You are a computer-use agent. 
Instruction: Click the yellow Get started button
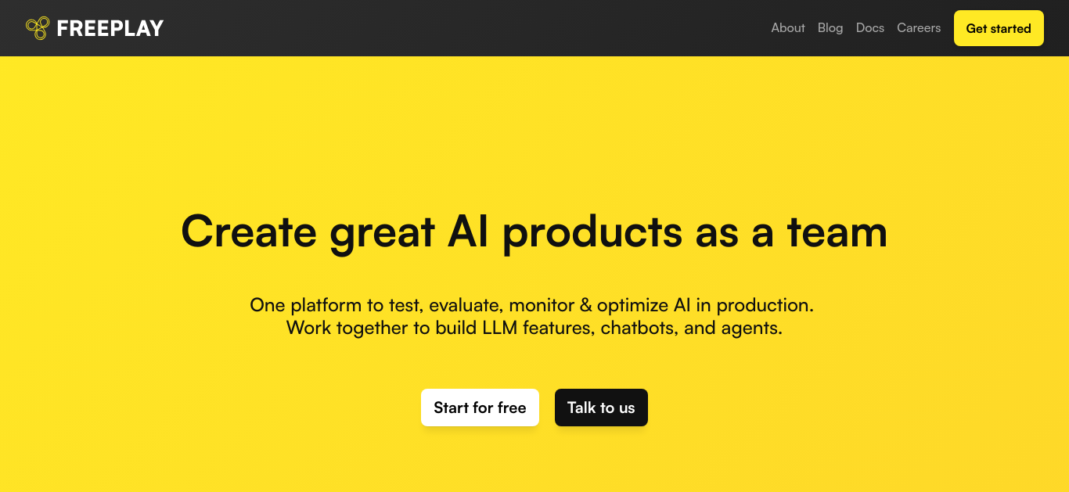(999, 28)
